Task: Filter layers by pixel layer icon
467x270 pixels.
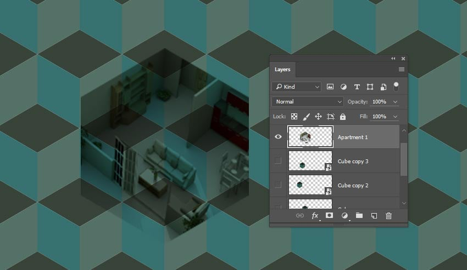Action: tap(330, 87)
